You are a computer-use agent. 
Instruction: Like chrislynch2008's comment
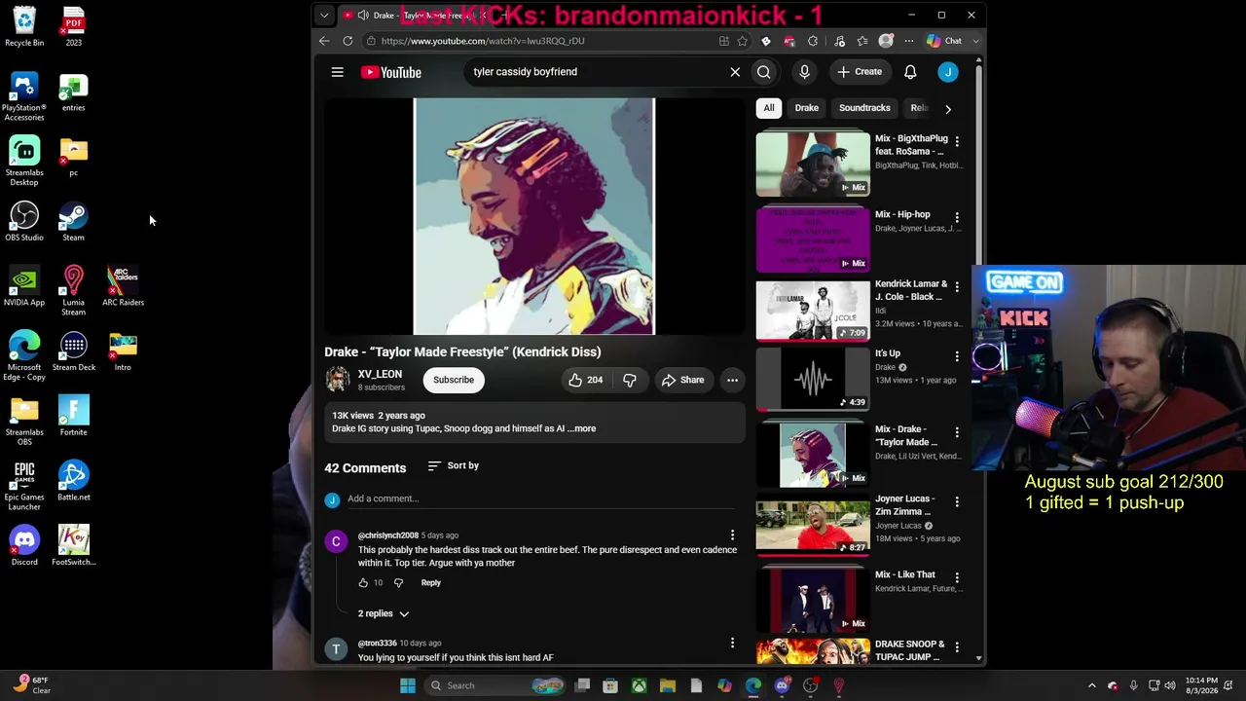tap(363, 582)
